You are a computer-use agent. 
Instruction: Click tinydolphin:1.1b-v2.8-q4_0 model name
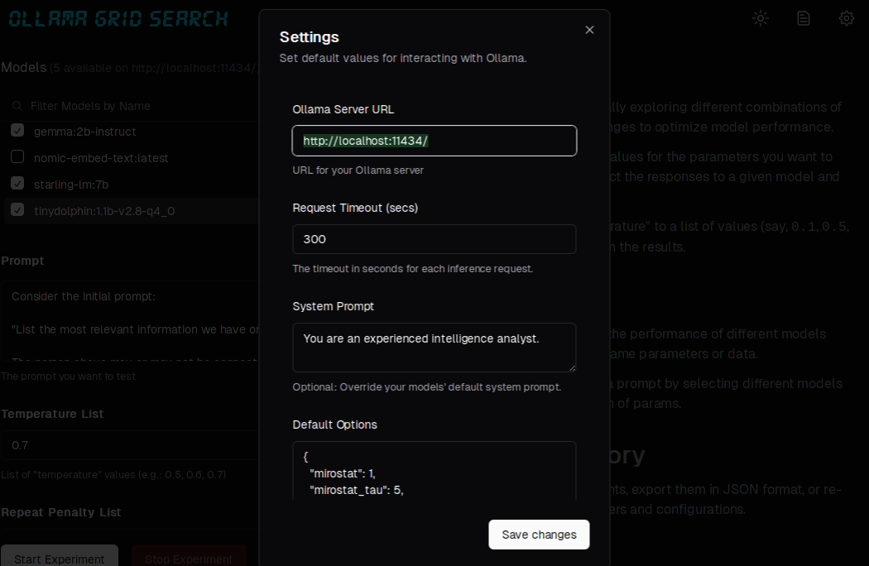point(104,211)
